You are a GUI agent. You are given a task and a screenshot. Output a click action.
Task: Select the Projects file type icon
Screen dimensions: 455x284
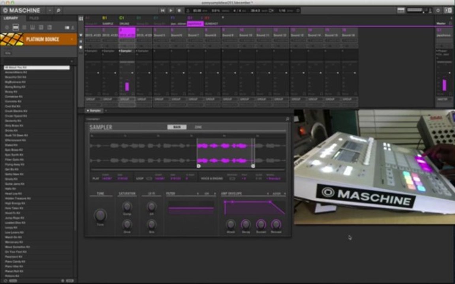click(7, 28)
